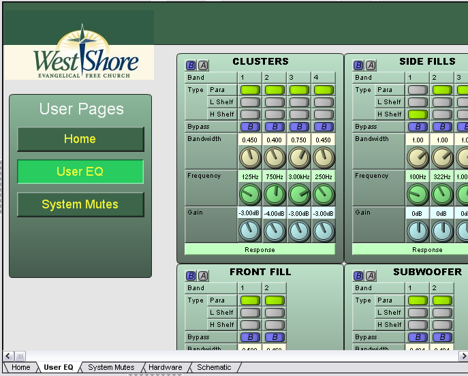Toggle Bypass for CLUSTERS band 2
Image resolution: width=468 pixels, height=376 pixels.
pos(275,127)
